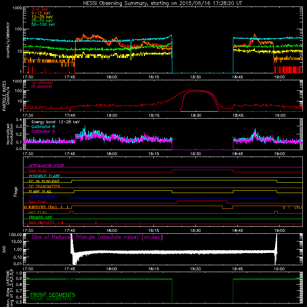Click the 12-25 keV legend entry in the top plot
The image size is (307, 307).
tap(42, 17)
